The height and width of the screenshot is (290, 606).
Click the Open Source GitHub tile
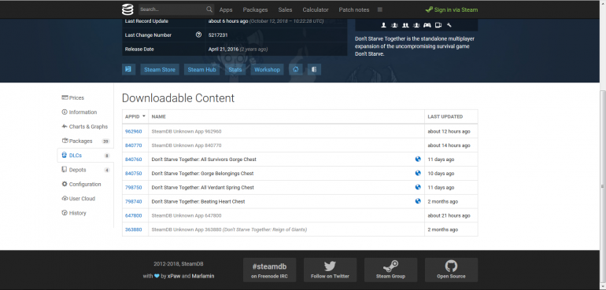[x=452, y=270]
